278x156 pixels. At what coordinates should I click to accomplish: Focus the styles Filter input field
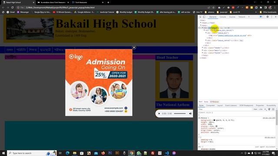pyautogui.click(x=225, y=109)
